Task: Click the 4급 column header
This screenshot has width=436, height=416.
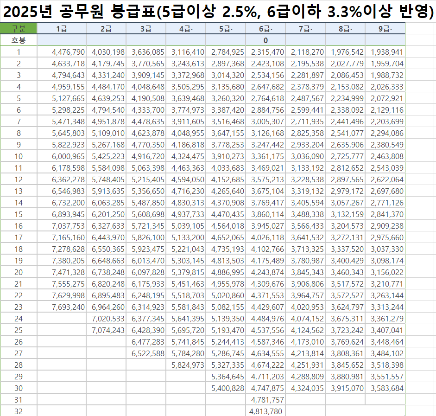Action: point(186,28)
